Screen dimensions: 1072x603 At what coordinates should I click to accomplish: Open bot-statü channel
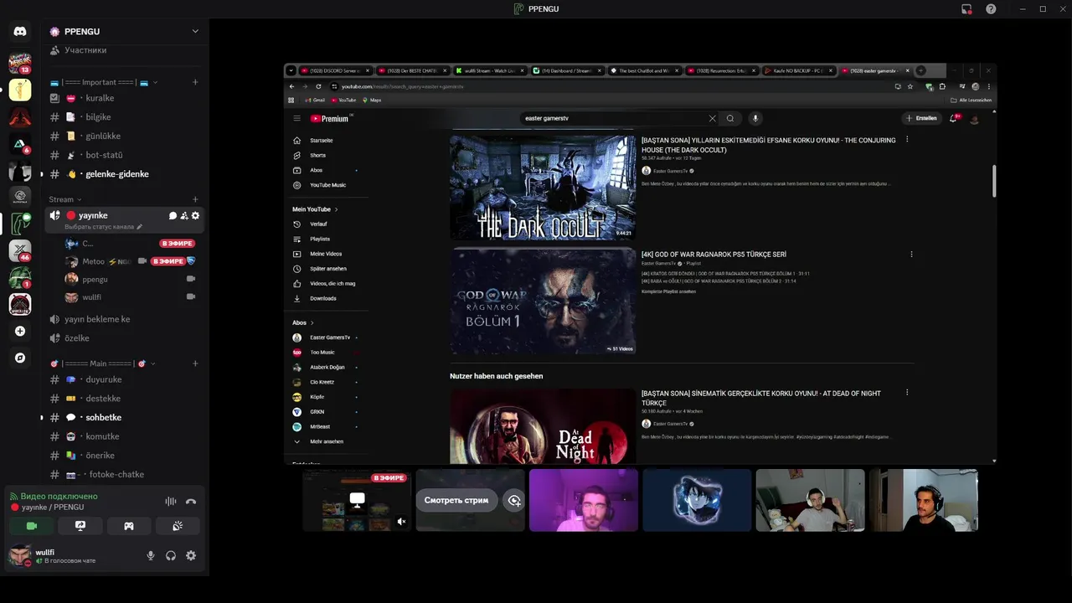(x=125, y=155)
